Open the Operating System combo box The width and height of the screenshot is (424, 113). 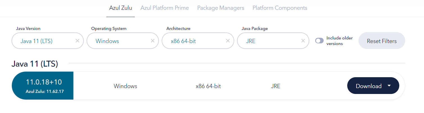click(123, 41)
